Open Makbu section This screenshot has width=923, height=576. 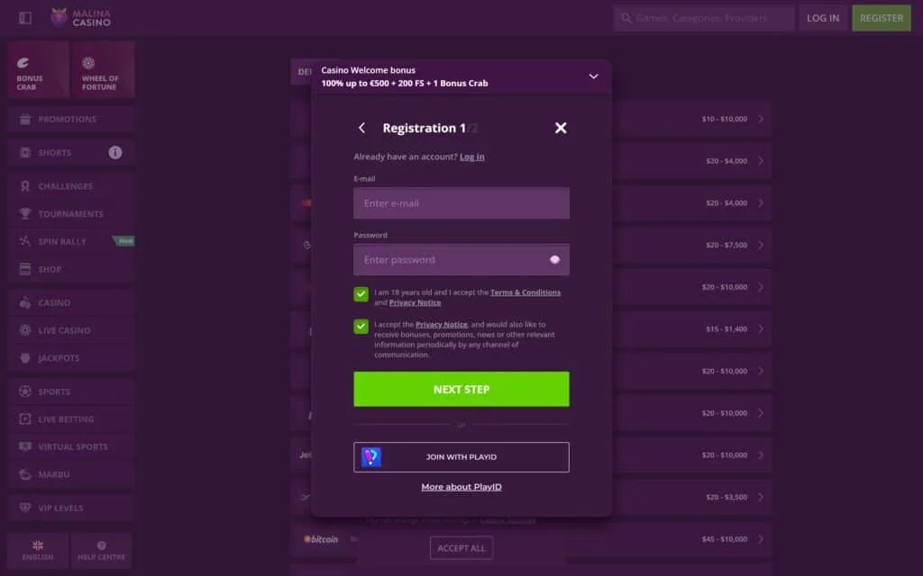click(x=71, y=474)
